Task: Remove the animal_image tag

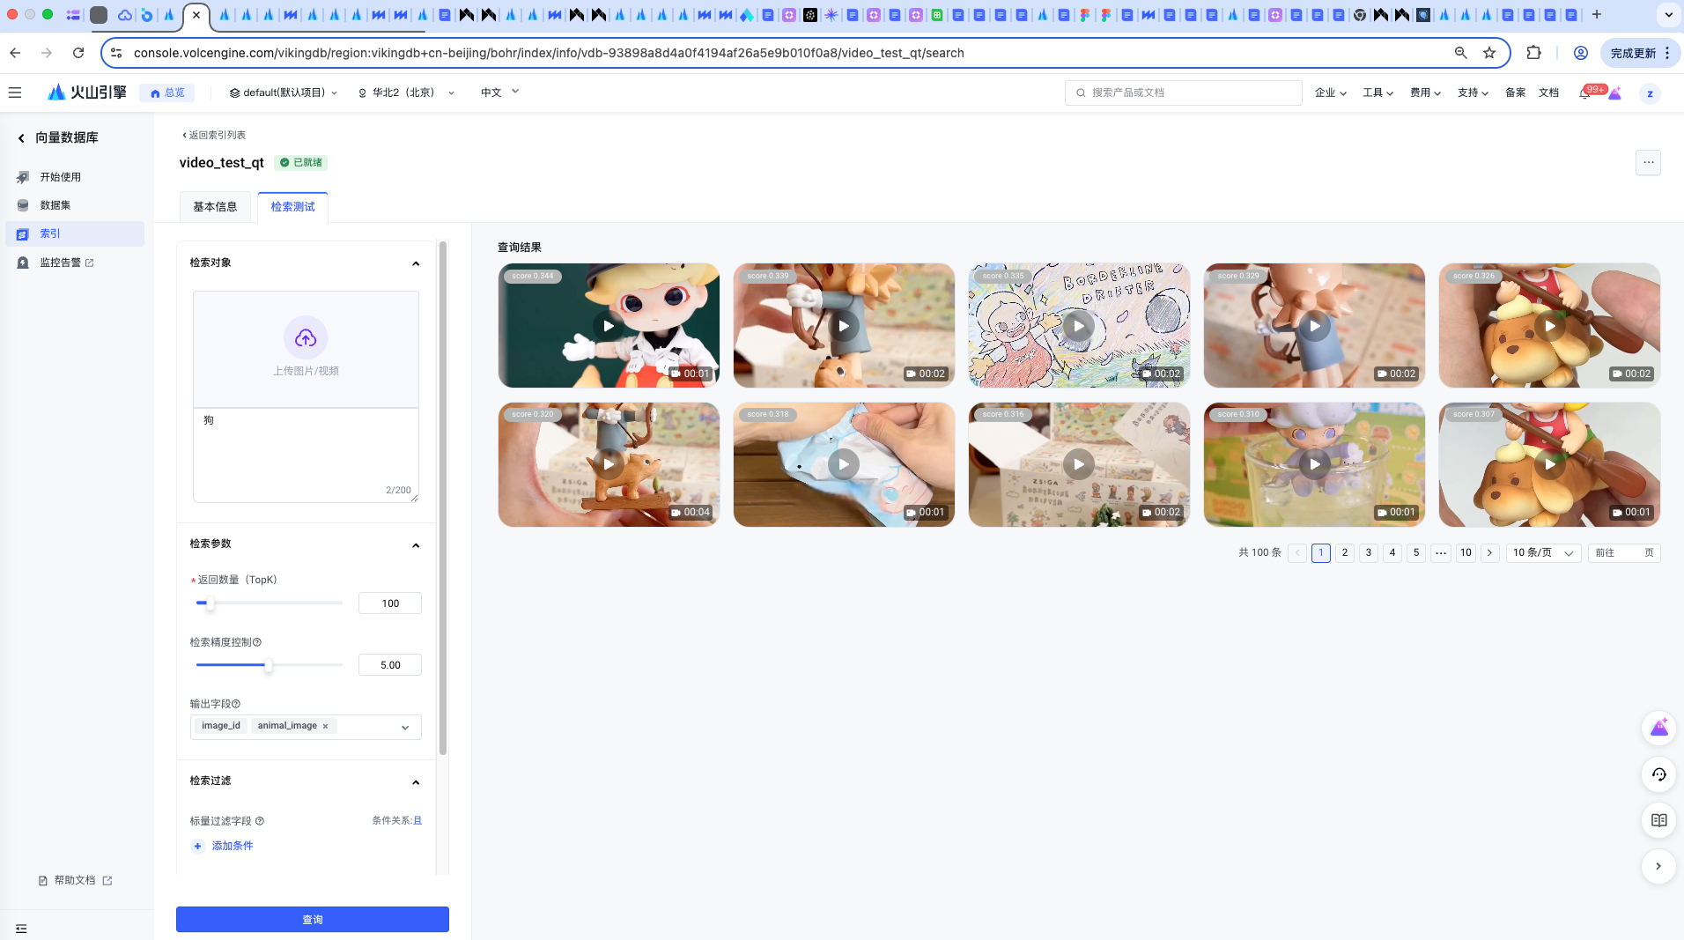Action: tap(325, 726)
